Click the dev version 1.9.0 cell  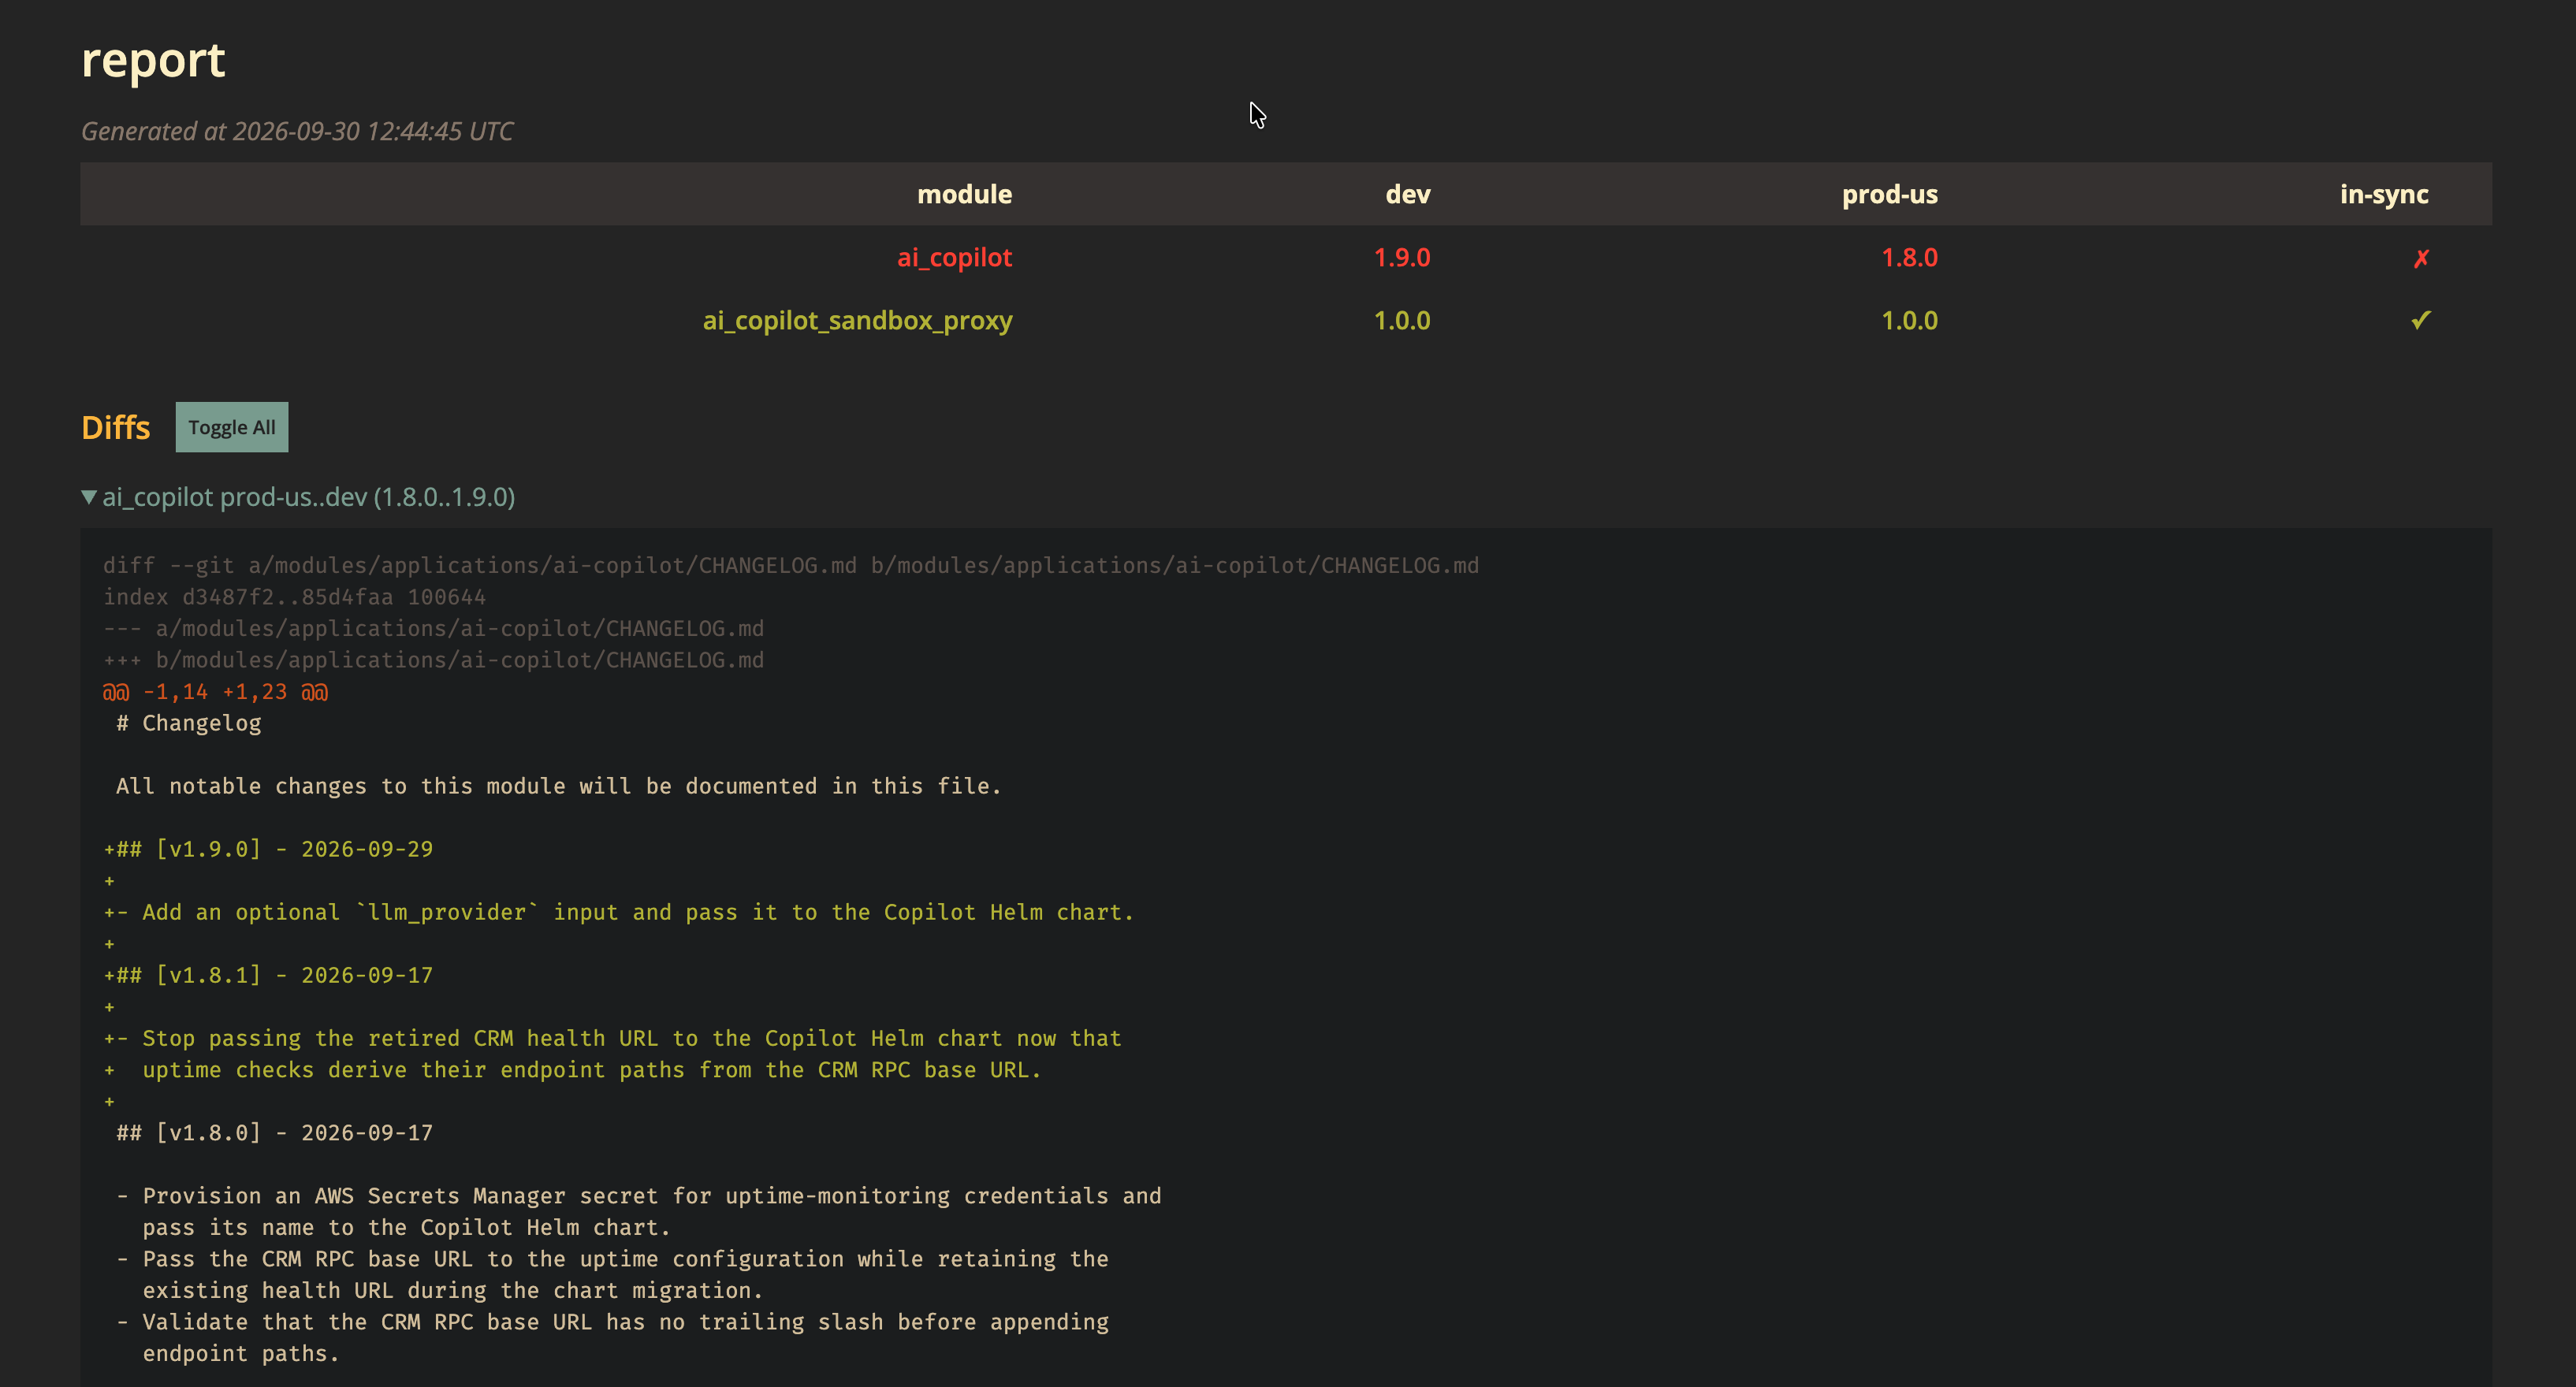(x=1402, y=258)
